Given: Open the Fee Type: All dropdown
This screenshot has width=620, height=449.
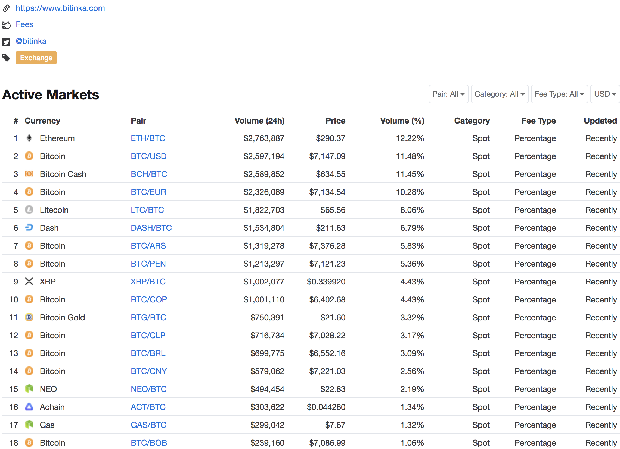Looking at the screenshot, I should point(559,94).
